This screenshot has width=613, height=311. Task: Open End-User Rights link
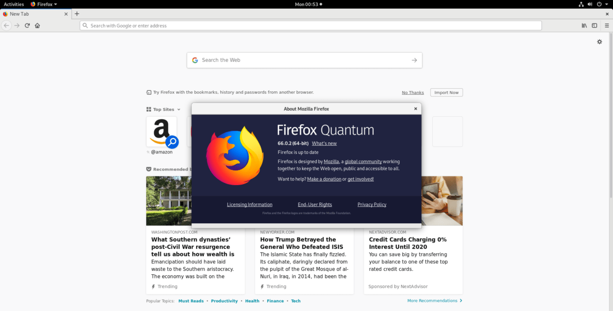point(315,204)
